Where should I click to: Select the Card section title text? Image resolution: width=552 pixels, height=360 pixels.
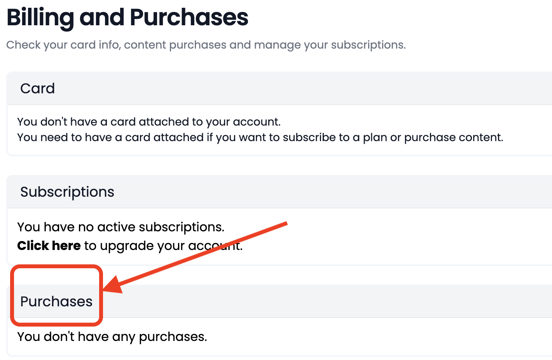37,88
